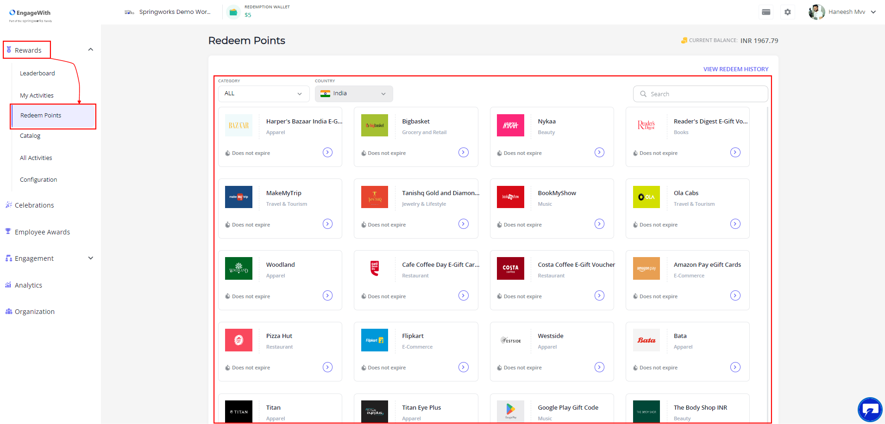Open Configuration page
The width and height of the screenshot is (885, 424).
pos(38,179)
